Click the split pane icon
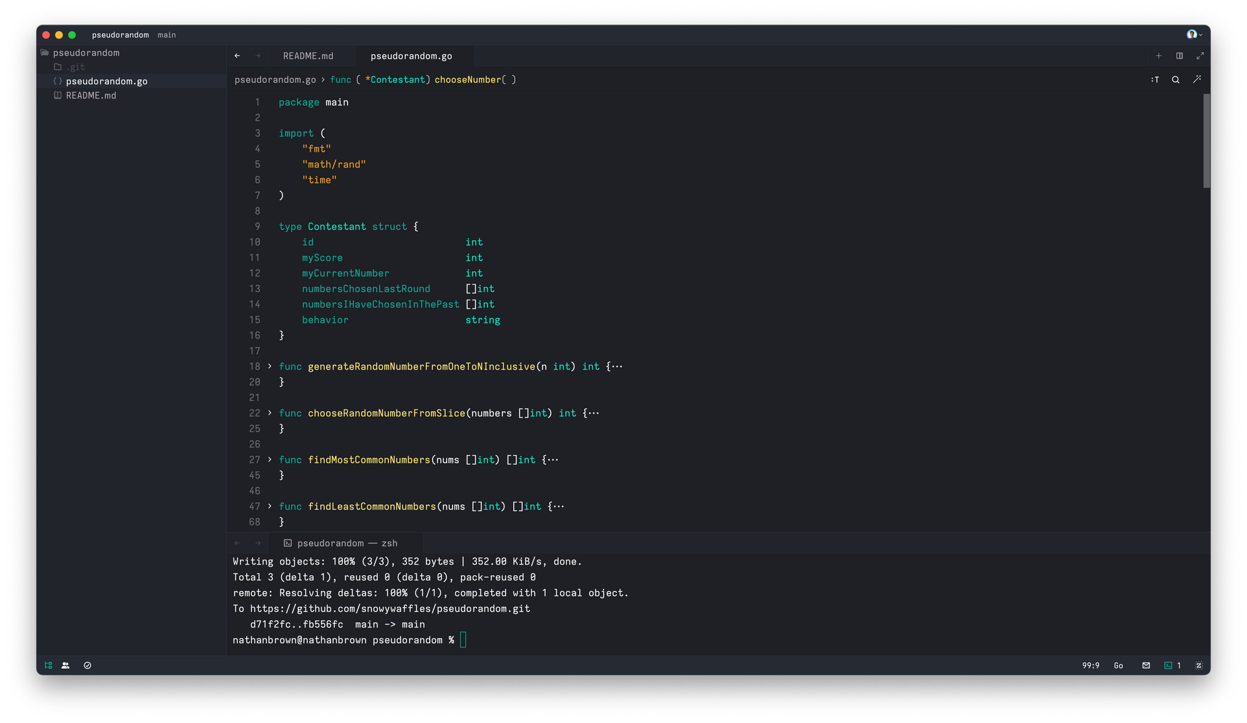The height and width of the screenshot is (723, 1247). tap(1180, 56)
